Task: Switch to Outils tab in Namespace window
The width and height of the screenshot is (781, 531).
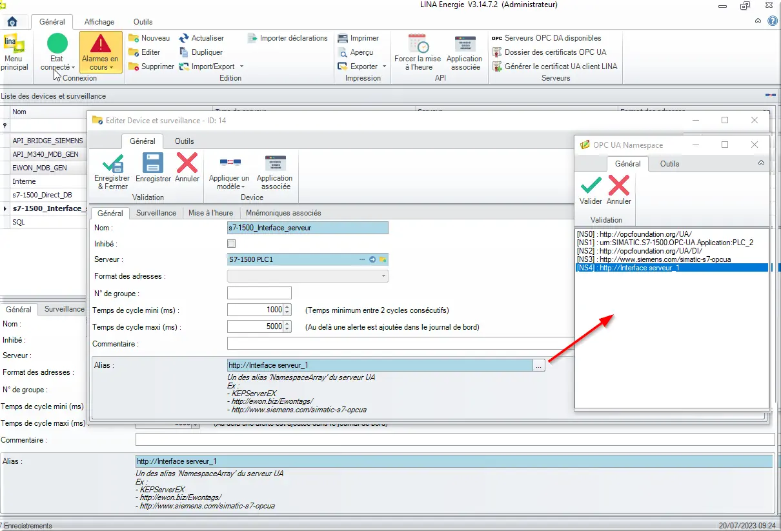Action: click(669, 163)
